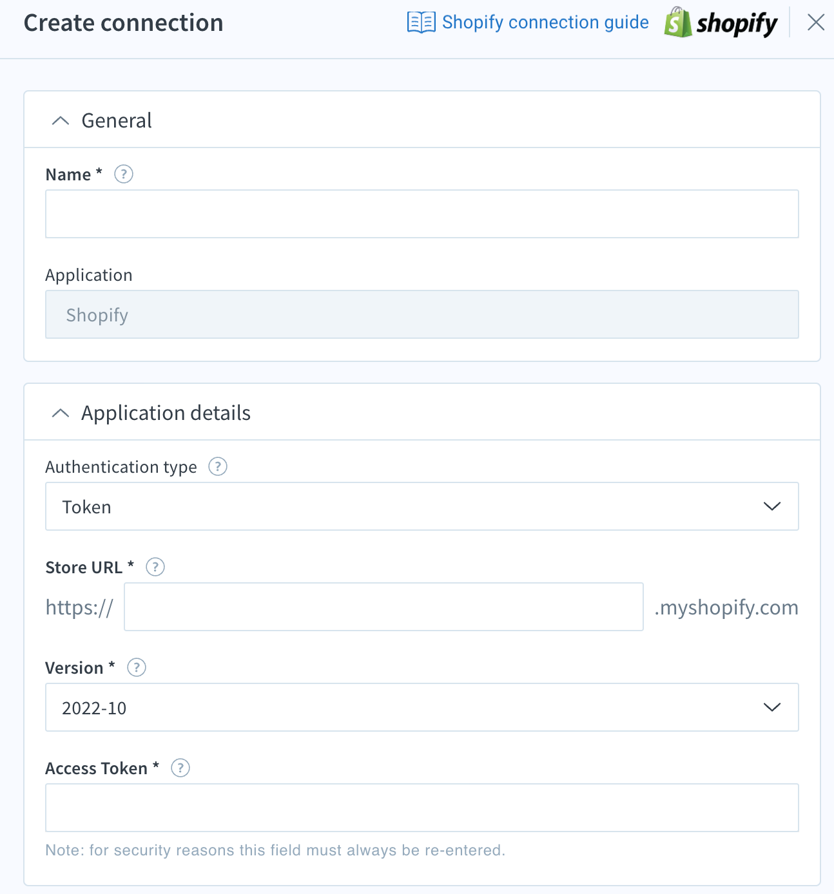The width and height of the screenshot is (834, 894).
Task: Click the help icon next to Version
Action: pos(137,668)
